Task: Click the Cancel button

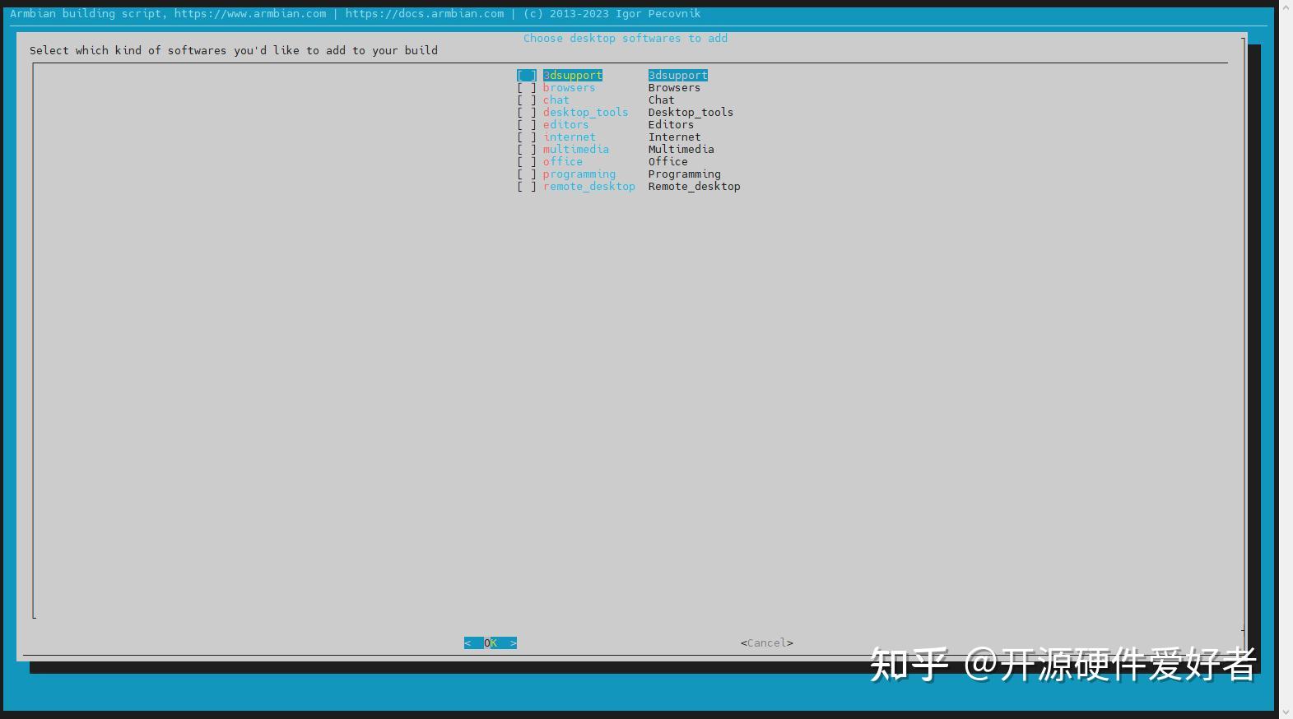Action: (x=767, y=643)
